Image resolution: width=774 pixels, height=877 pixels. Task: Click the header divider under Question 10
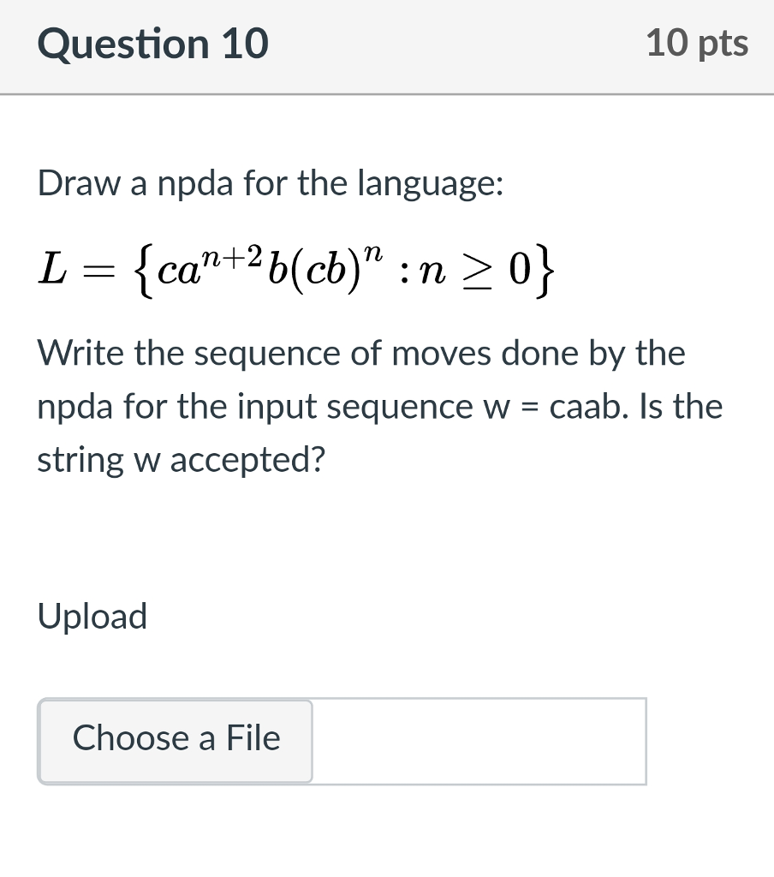tap(387, 95)
